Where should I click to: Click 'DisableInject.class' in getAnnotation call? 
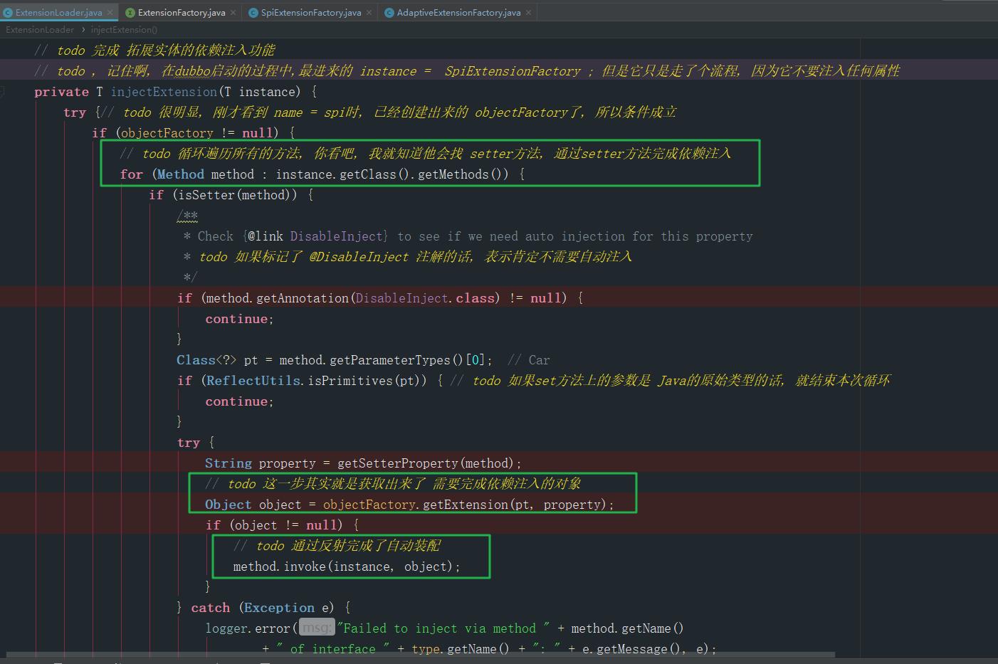click(x=425, y=298)
